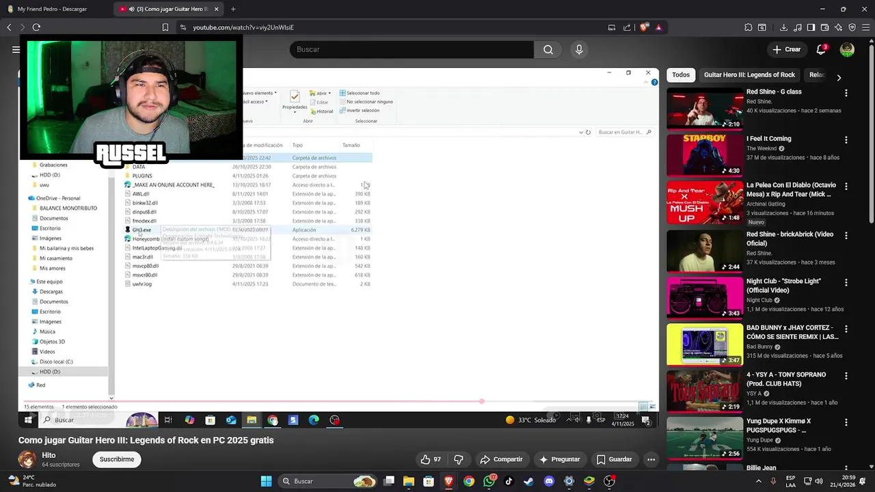Expand hidden system tray icons chevron
This screenshot has height=492, width=875.
tap(758, 481)
